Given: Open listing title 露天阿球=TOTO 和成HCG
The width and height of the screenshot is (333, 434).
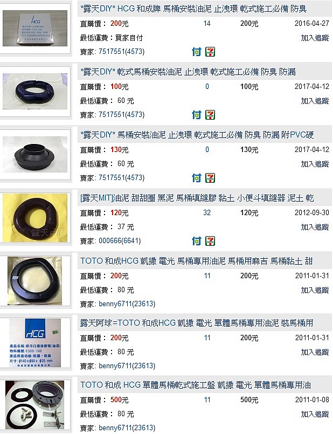Looking at the screenshot, I should point(197,323).
